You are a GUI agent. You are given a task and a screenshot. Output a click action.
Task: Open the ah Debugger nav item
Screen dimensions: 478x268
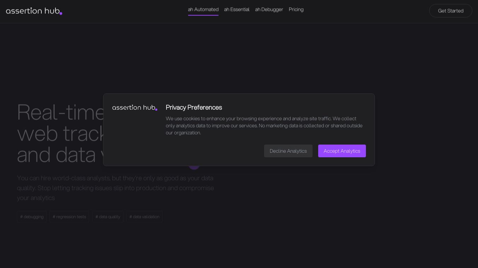[x=269, y=10]
